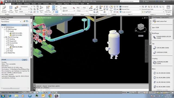
Task: Click the elevation pick icon beside 3804.8
Action: (x=74, y=8)
